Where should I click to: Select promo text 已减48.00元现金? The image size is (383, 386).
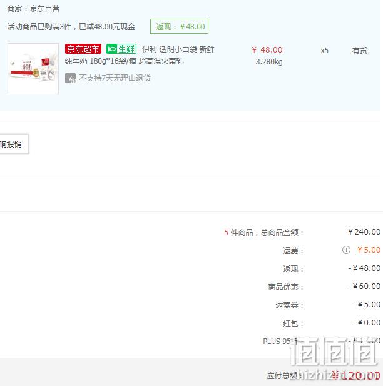pos(107,26)
